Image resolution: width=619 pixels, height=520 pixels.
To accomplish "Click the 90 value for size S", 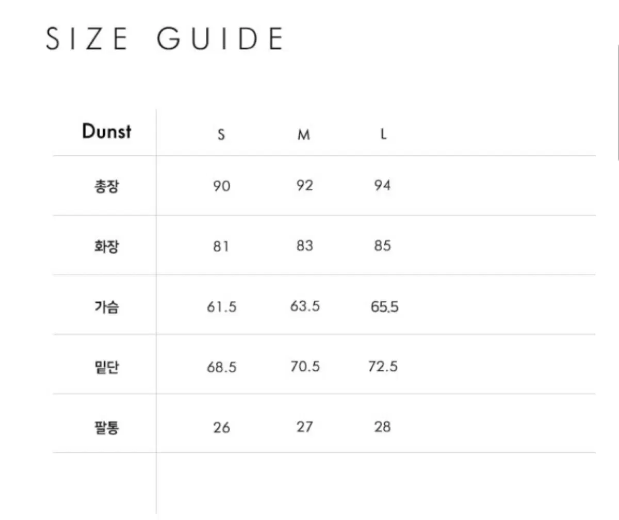I will 221,186.
